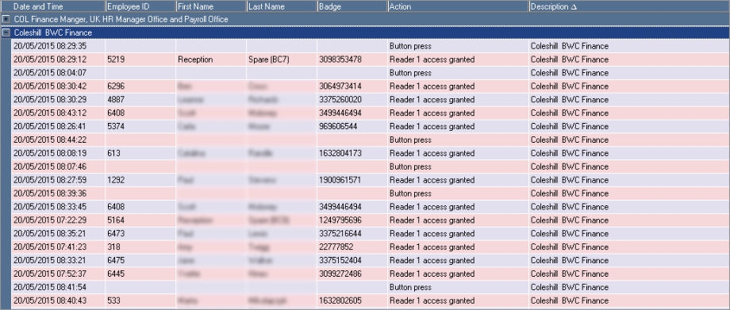The height and width of the screenshot is (310, 730).
Task: Sort by Date and Time column
Action: pos(58,6)
